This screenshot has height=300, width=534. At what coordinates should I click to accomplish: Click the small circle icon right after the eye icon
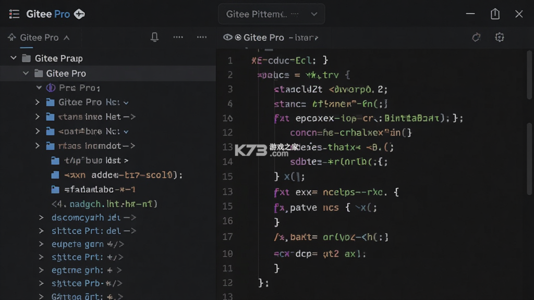[x=238, y=37]
